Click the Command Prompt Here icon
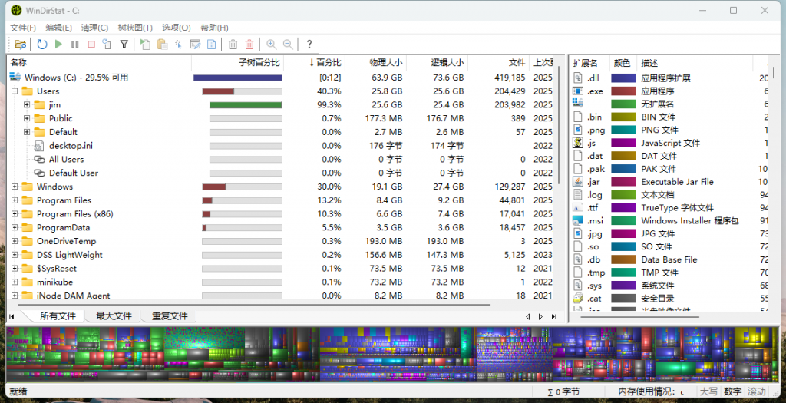 click(x=195, y=44)
